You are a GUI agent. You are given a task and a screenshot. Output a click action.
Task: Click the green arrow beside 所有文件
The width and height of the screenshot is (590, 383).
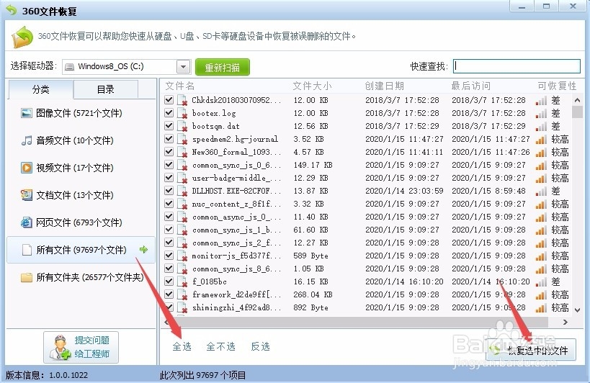coord(143,250)
